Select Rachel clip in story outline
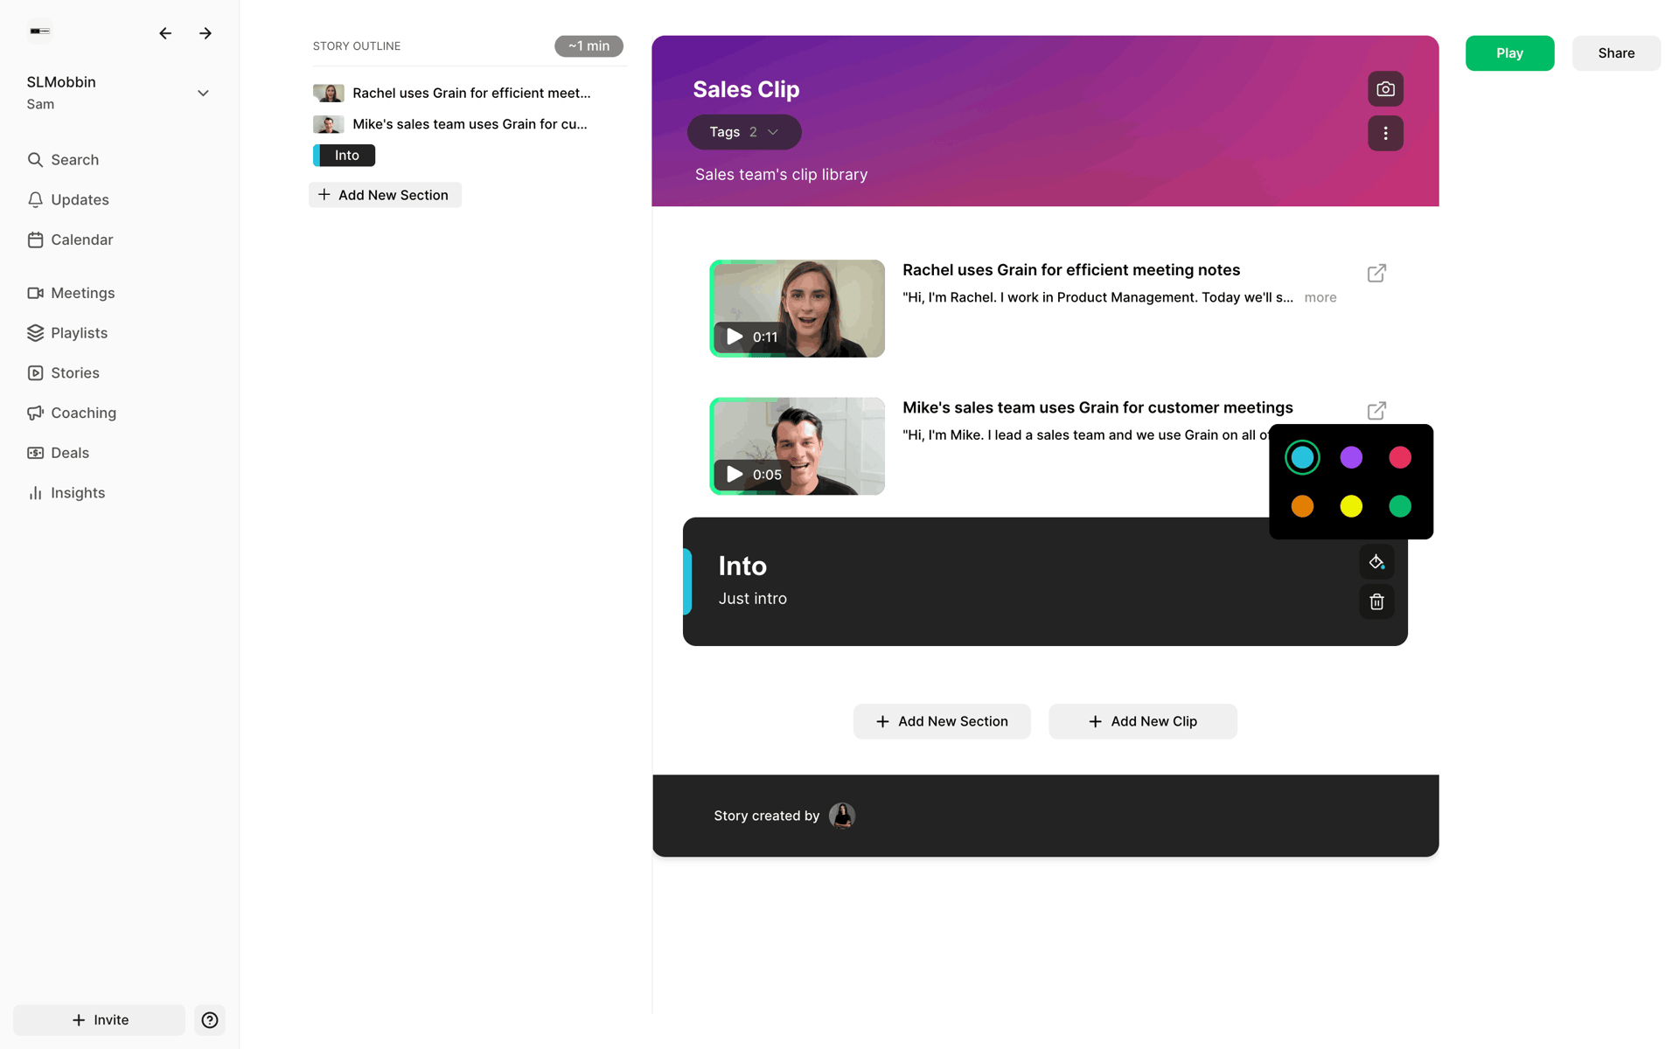The width and height of the screenshot is (1679, 1049). [452, 93]
